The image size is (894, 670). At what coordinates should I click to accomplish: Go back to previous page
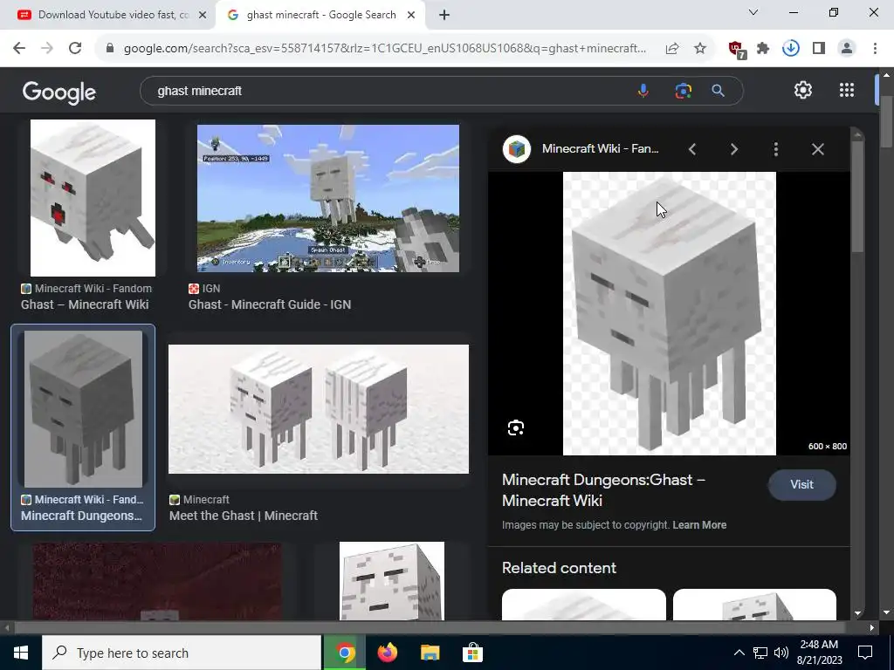19,49
